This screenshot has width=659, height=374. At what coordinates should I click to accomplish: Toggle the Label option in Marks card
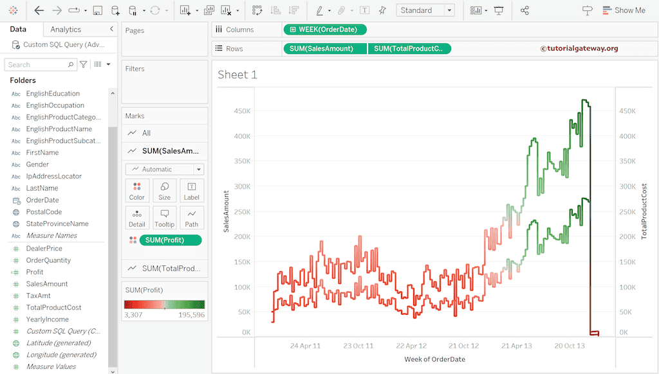(191, 190)
